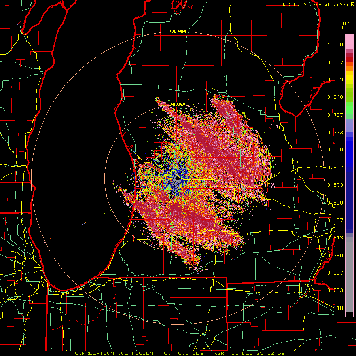
Task: Click the KGRR 11 DEC 25 12:52 timestamp
Action: point(249,353)
